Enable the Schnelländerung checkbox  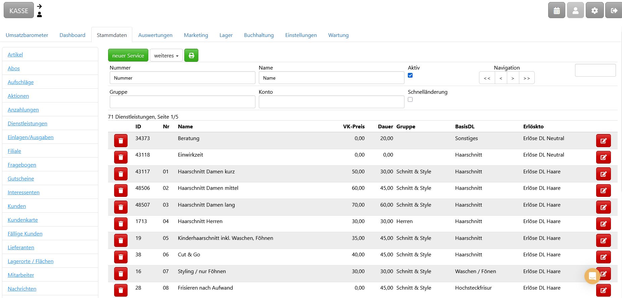coord(410,99)
